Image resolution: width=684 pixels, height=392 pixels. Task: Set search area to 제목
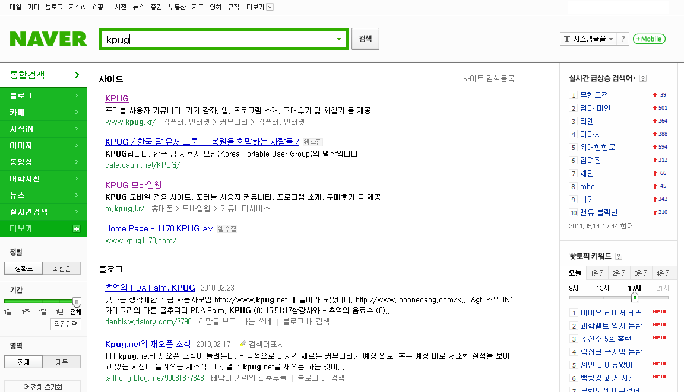pos(62,362)
